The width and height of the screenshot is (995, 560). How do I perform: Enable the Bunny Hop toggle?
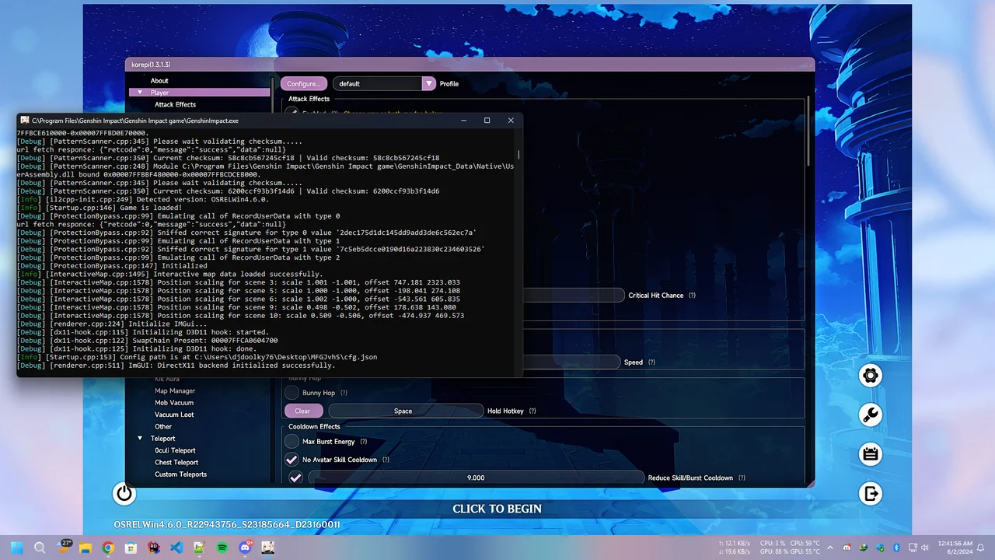point(292,393)
